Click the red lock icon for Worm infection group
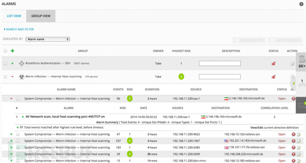The height and width of the screenshot is (163, 306). (x=274, y=77)
